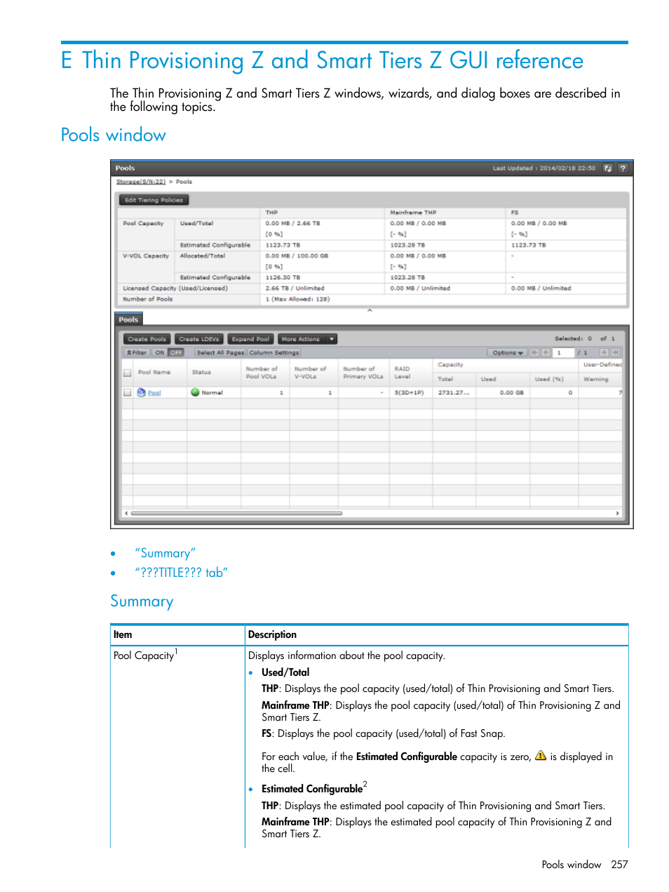Follow the "Summary" topic link
This screenshot has height=892, width=669.
pos(165,553)
